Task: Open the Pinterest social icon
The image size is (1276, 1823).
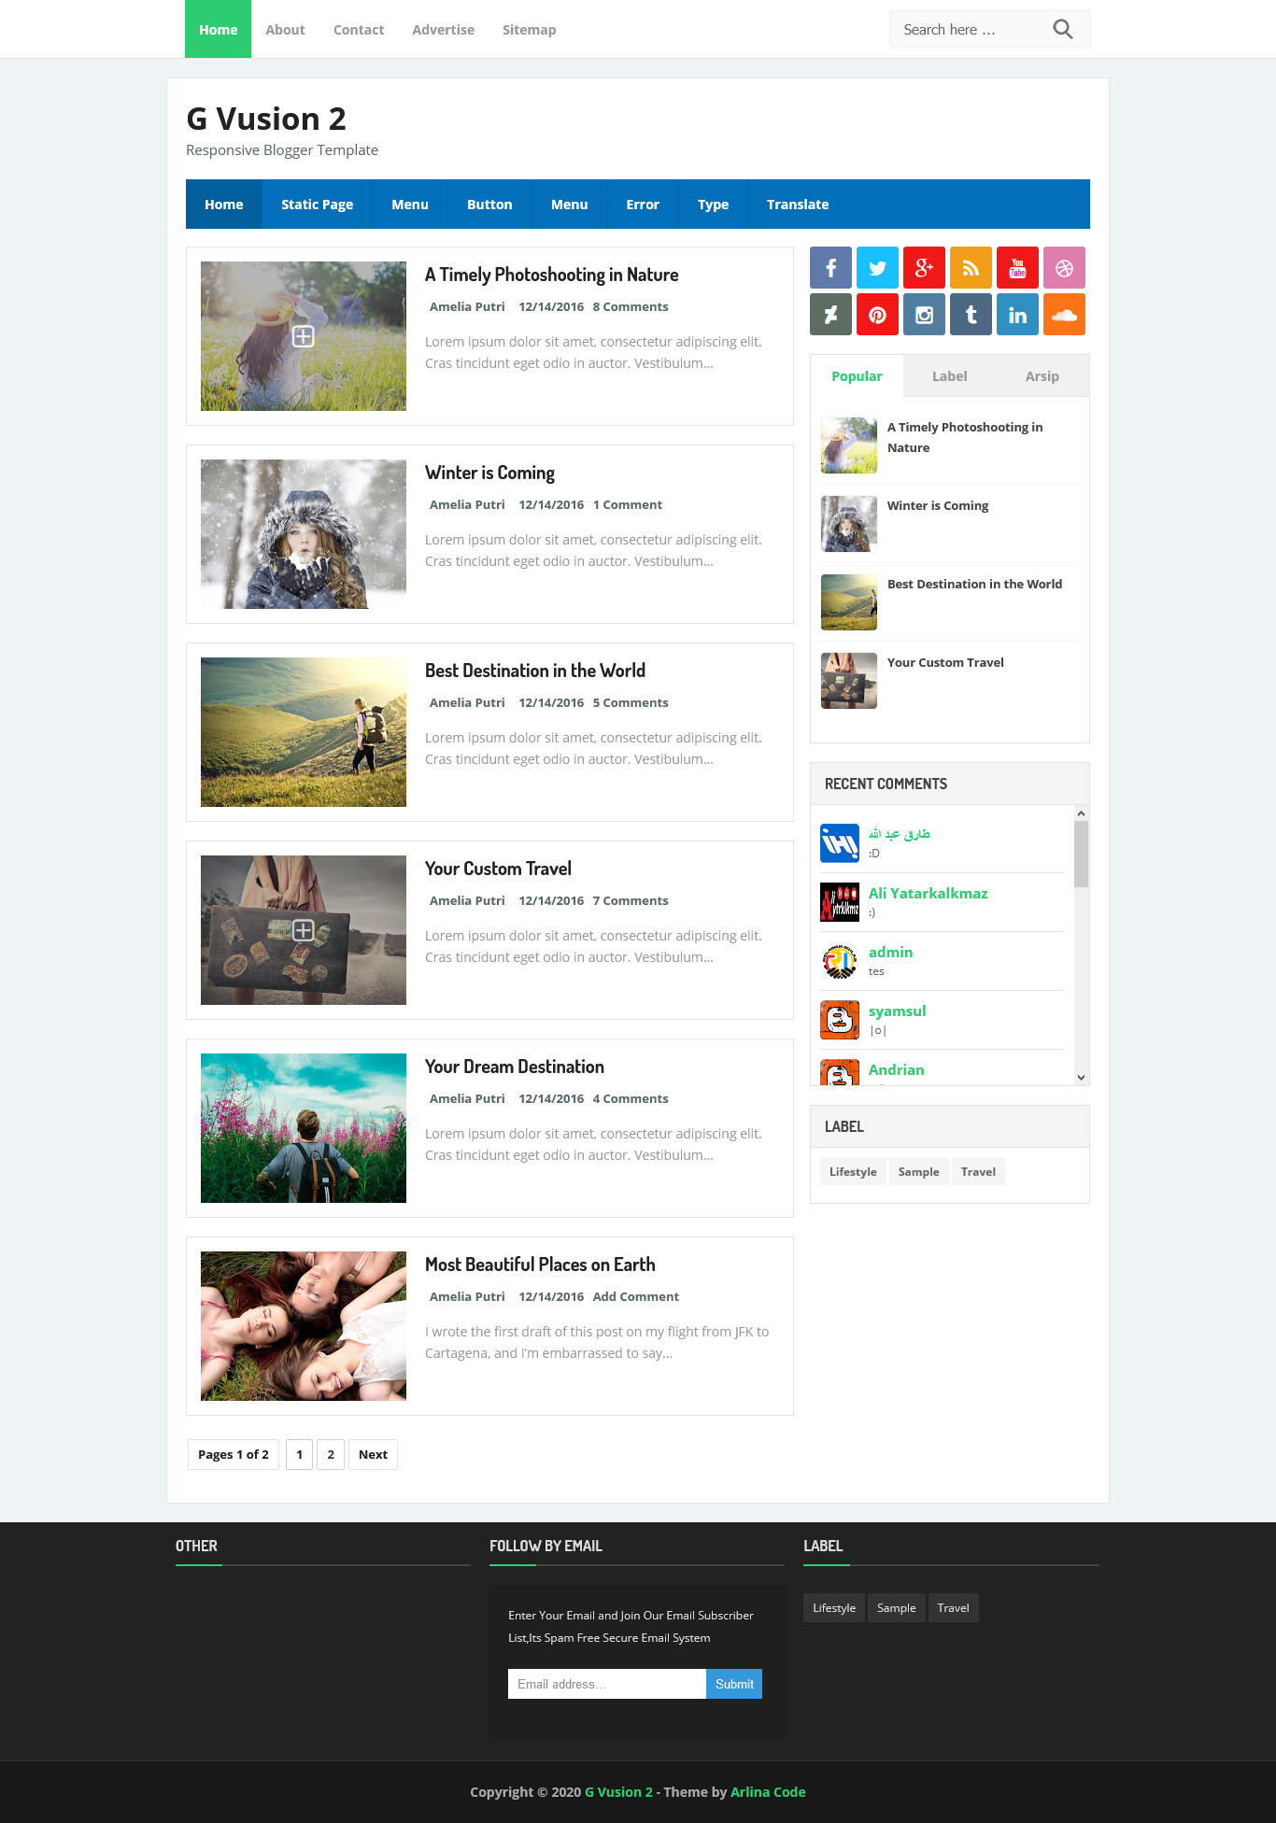Action: point(877,315)
